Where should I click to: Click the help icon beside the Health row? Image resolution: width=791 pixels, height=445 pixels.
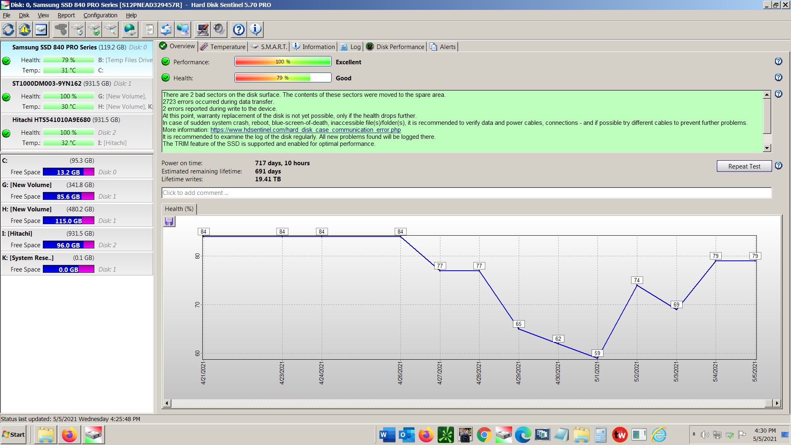click(778, 77)
